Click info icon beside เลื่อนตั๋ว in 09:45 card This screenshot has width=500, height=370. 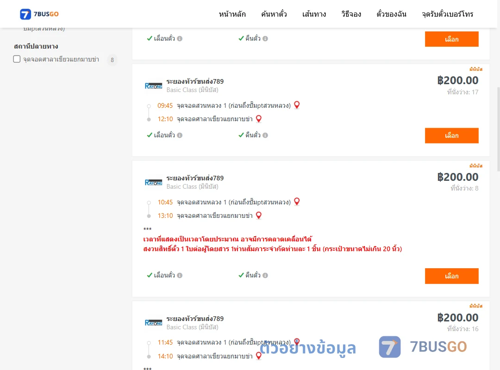pyautogui.click(x=180, y=135)
